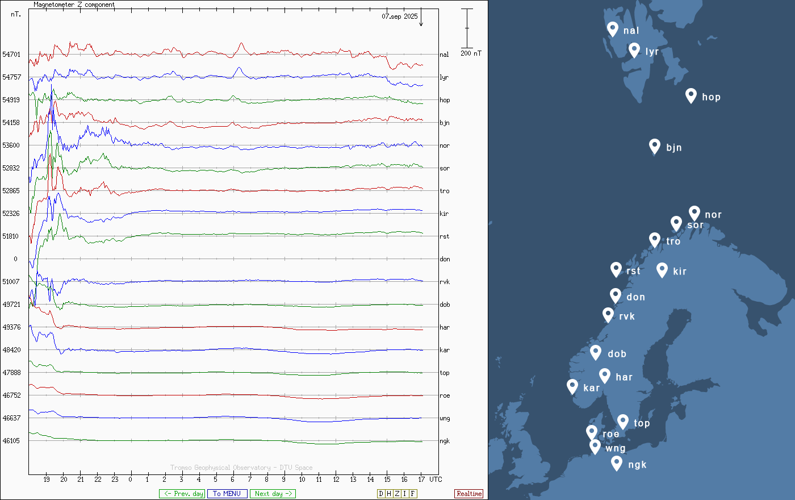Open the Realtime view
Screen dimensions: 795x500
tap(469, 494)
